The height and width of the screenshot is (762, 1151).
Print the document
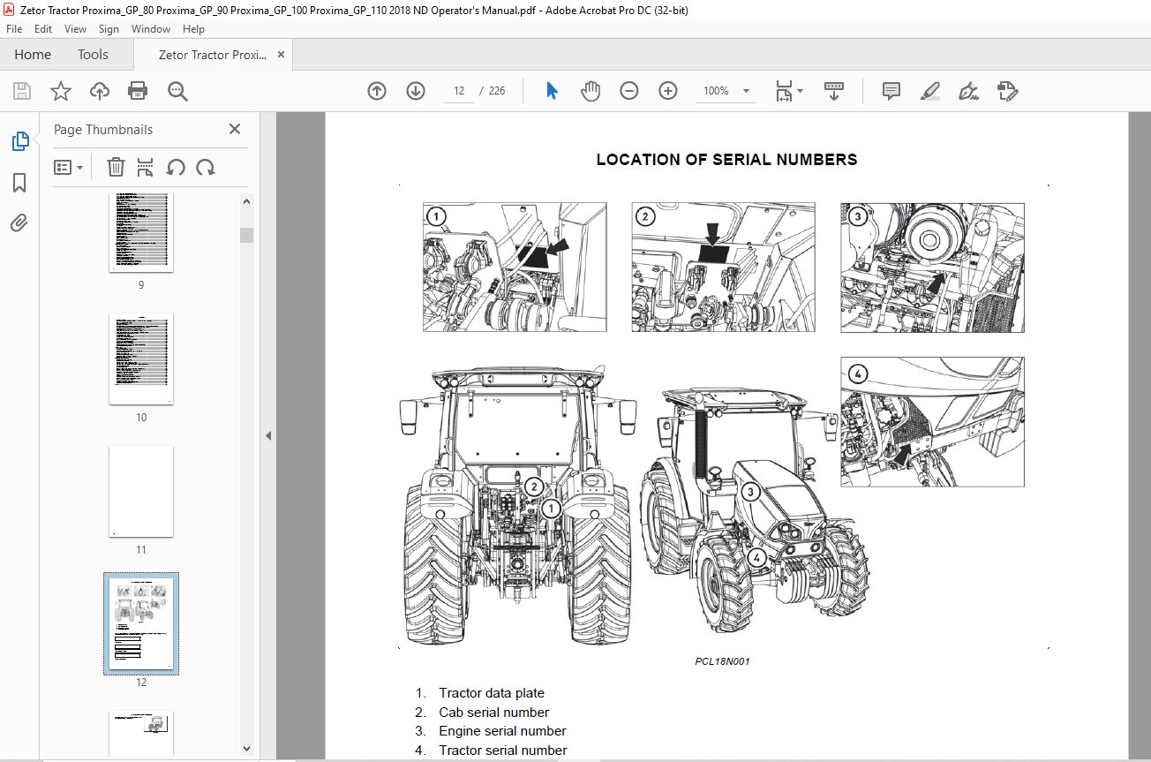(x=138, y=91)
